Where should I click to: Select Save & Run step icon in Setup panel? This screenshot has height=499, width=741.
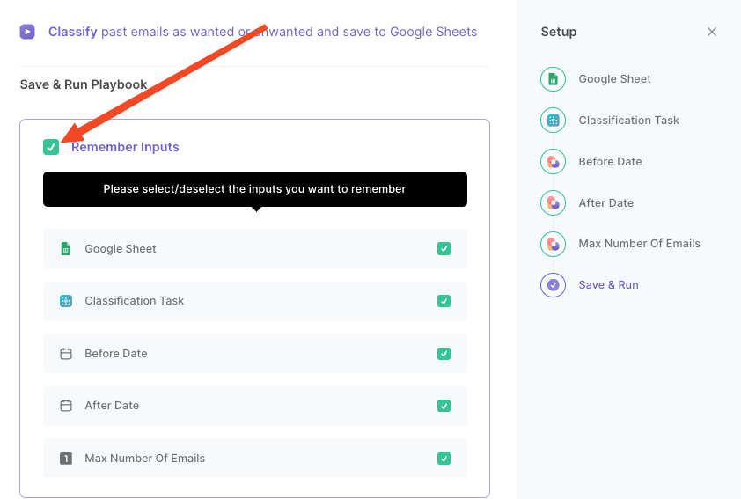[553, 285]
